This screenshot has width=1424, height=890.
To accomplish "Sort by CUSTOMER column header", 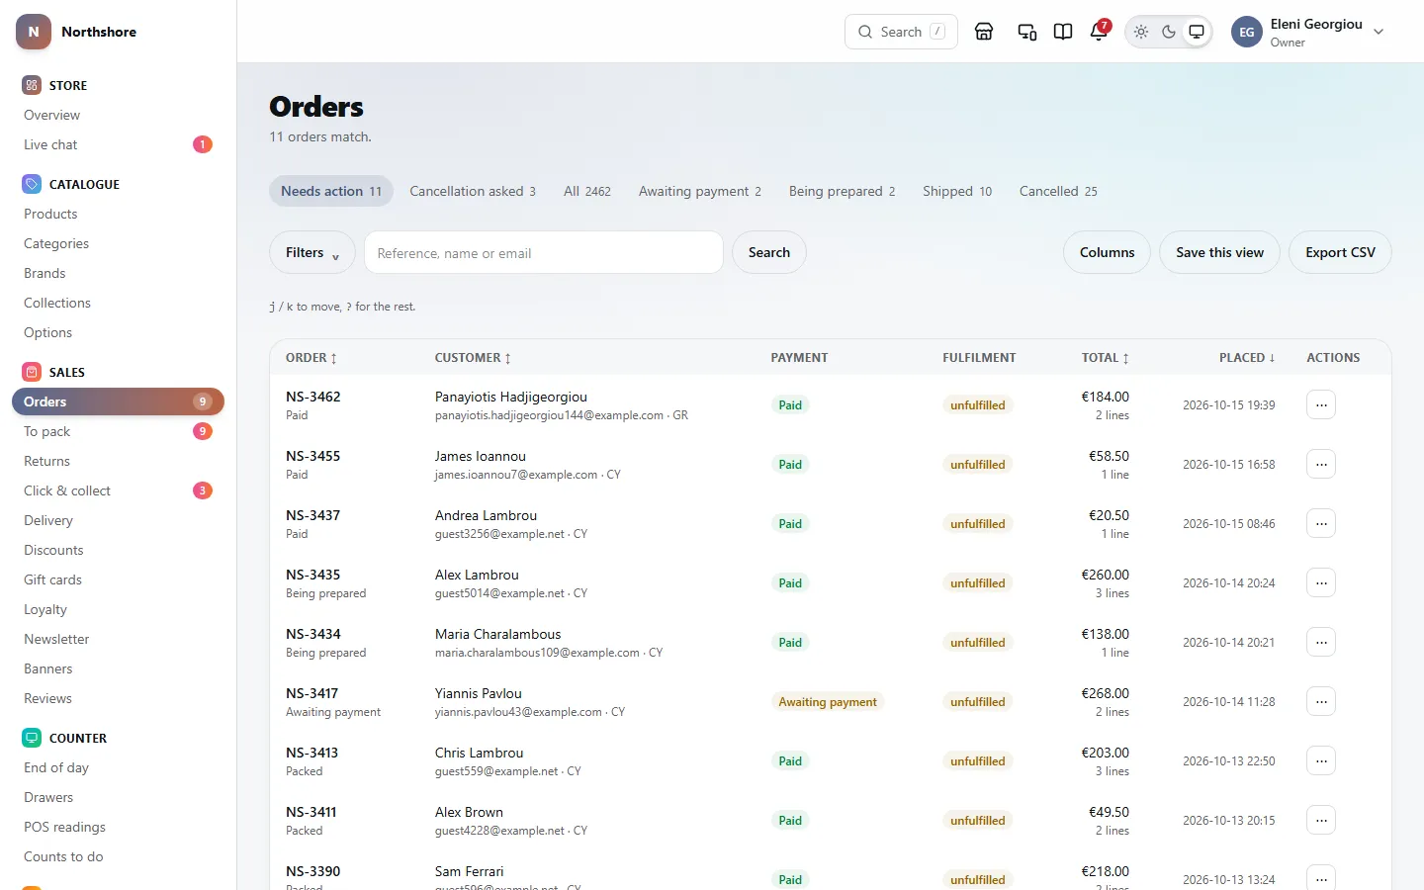I will tap(473, 358).
